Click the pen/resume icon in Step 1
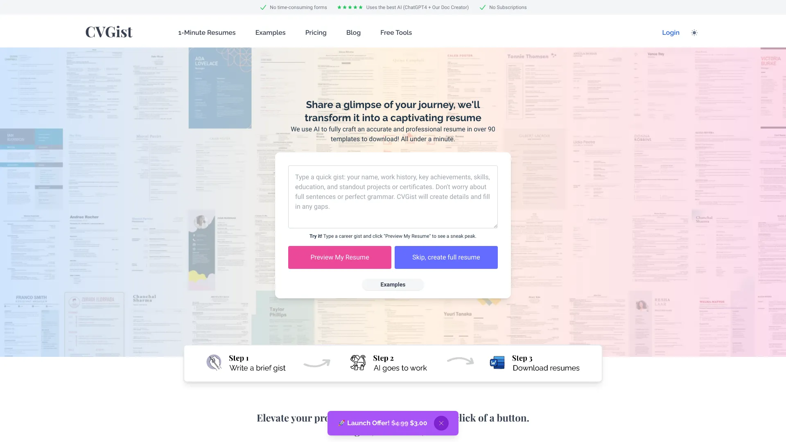Viewport: 786px width, 442px height. (x=215, y=363)
